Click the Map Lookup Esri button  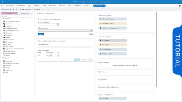pos(113,54)
